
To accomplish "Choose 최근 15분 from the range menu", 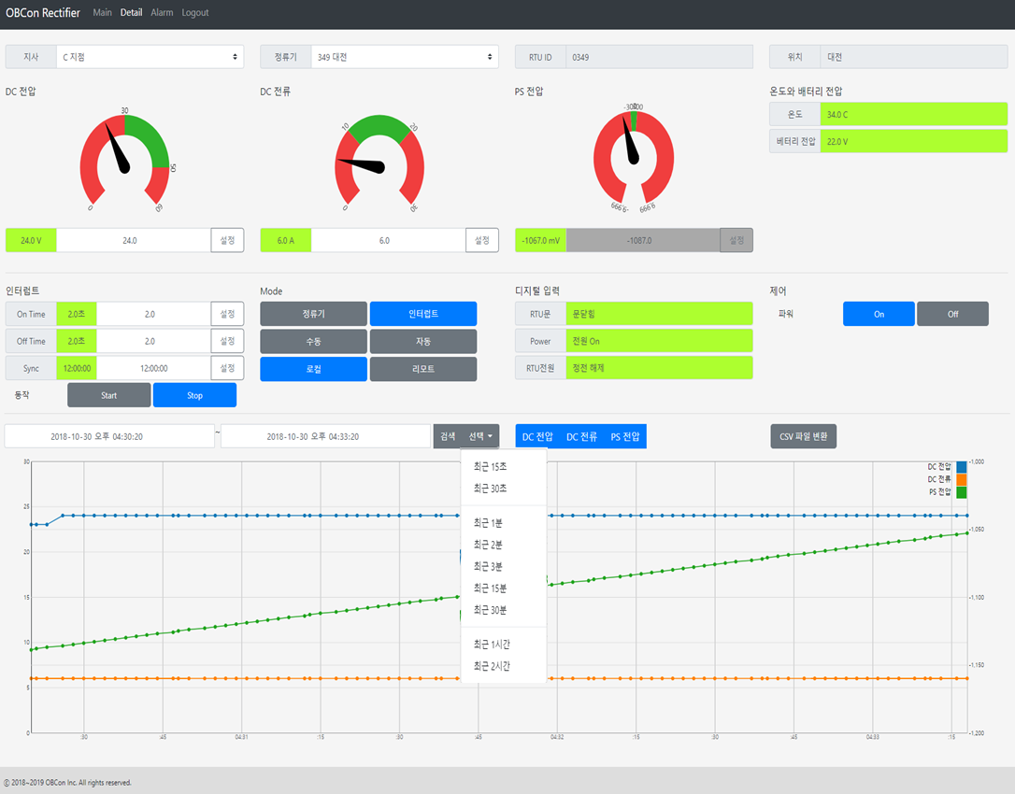I will tap(503, 588).
